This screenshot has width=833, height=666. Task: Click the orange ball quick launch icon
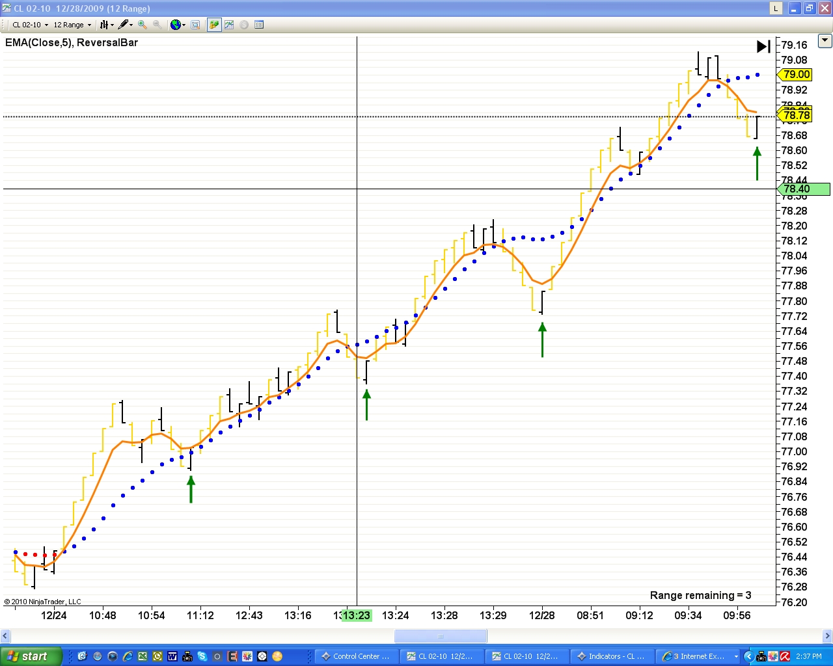pos(277,656)
